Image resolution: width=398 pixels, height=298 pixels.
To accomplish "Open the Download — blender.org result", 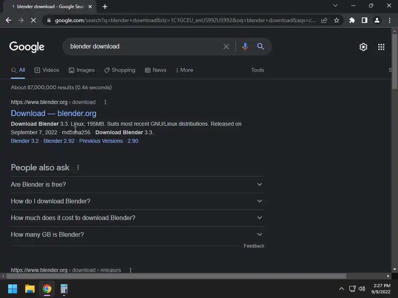I will click(x=54, y=113).
